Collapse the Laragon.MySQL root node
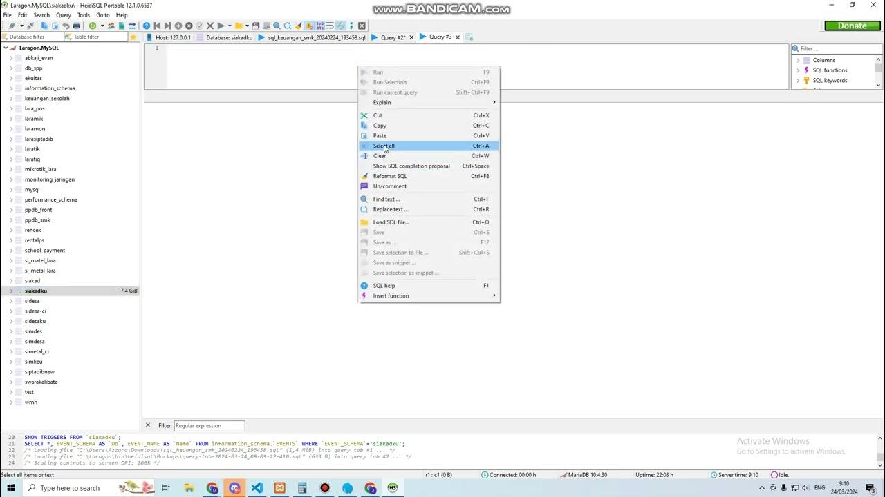 6,48
